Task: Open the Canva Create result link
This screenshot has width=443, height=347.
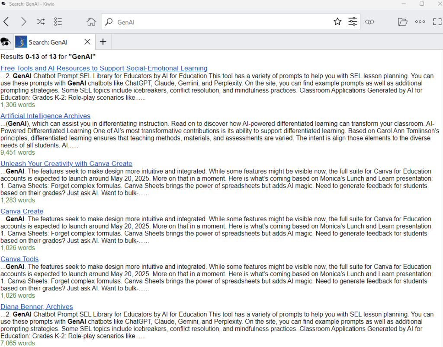Action: pos(22,211)
